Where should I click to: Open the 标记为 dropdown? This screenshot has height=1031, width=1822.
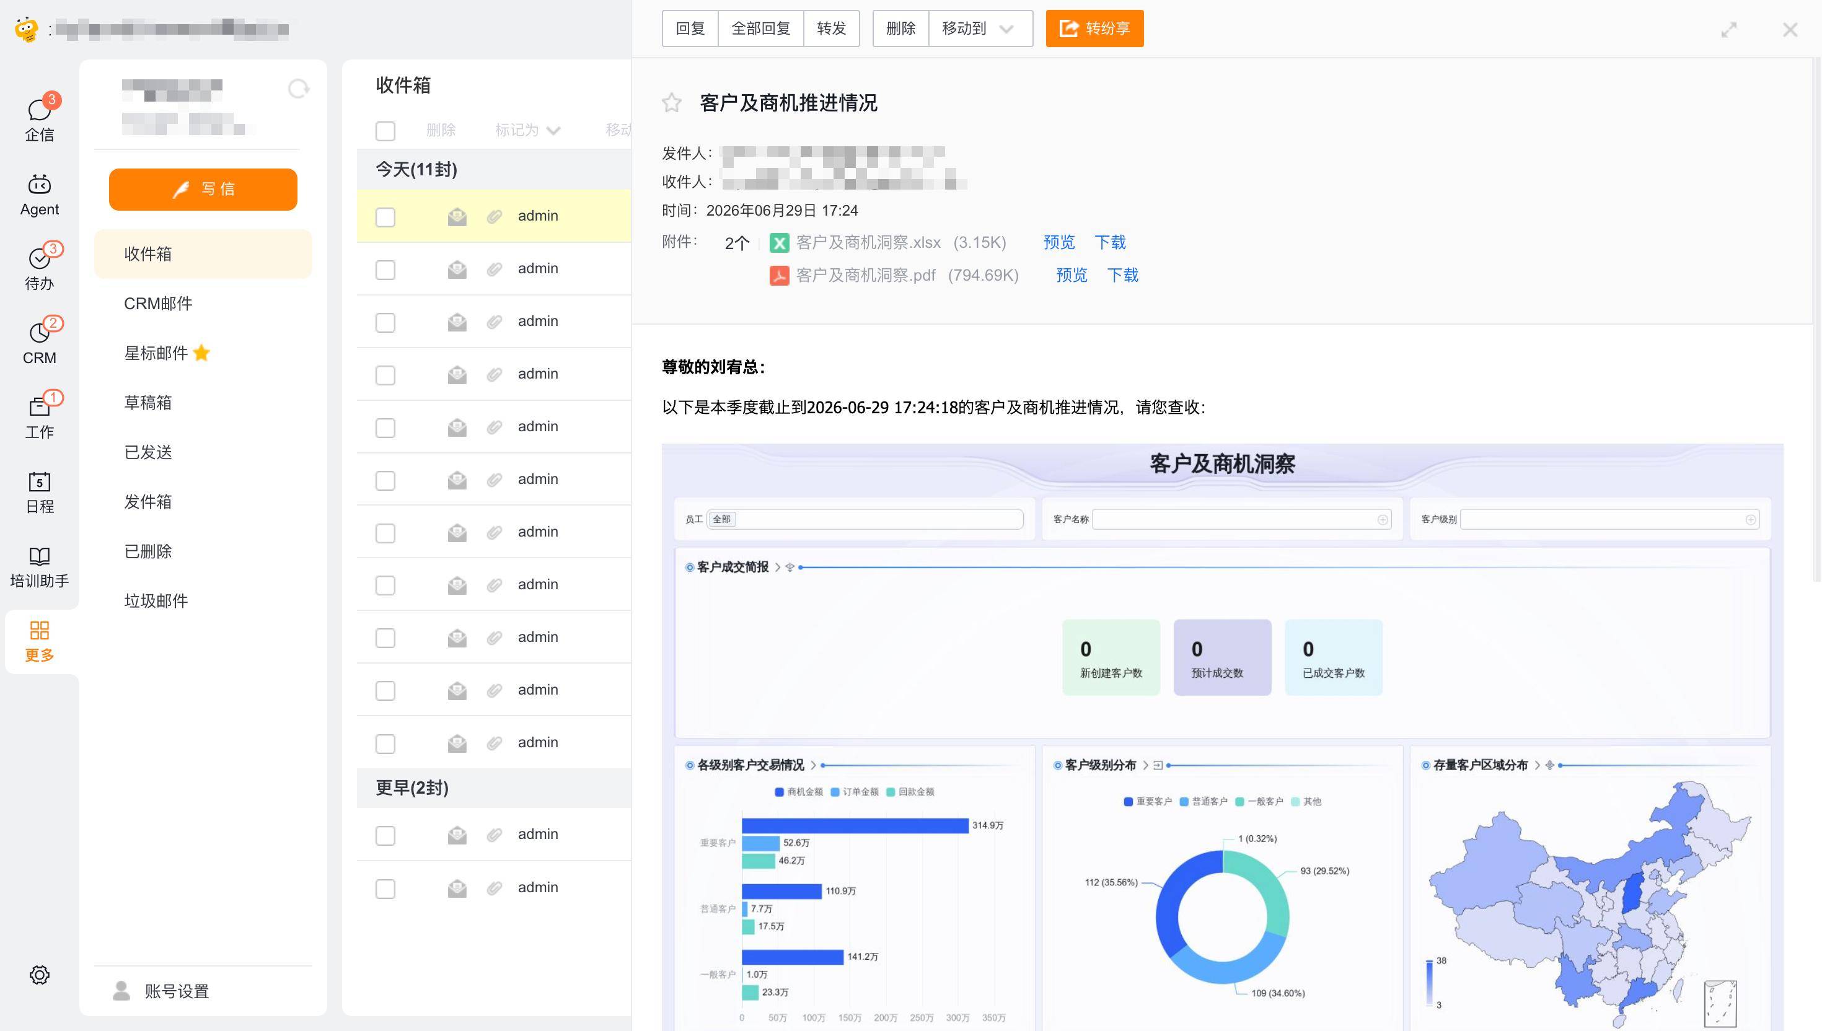pos(527,130)
